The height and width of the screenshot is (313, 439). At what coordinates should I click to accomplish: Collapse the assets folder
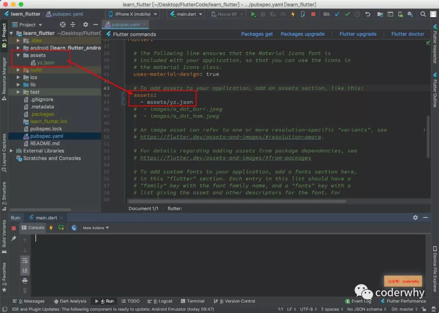coord(18,55)
